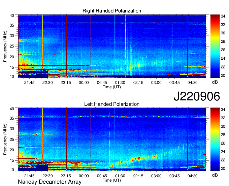Screen dimensions: 229x186
Task: Click 23:15 tick on right-handed time axis
Action: click(66, 83)
